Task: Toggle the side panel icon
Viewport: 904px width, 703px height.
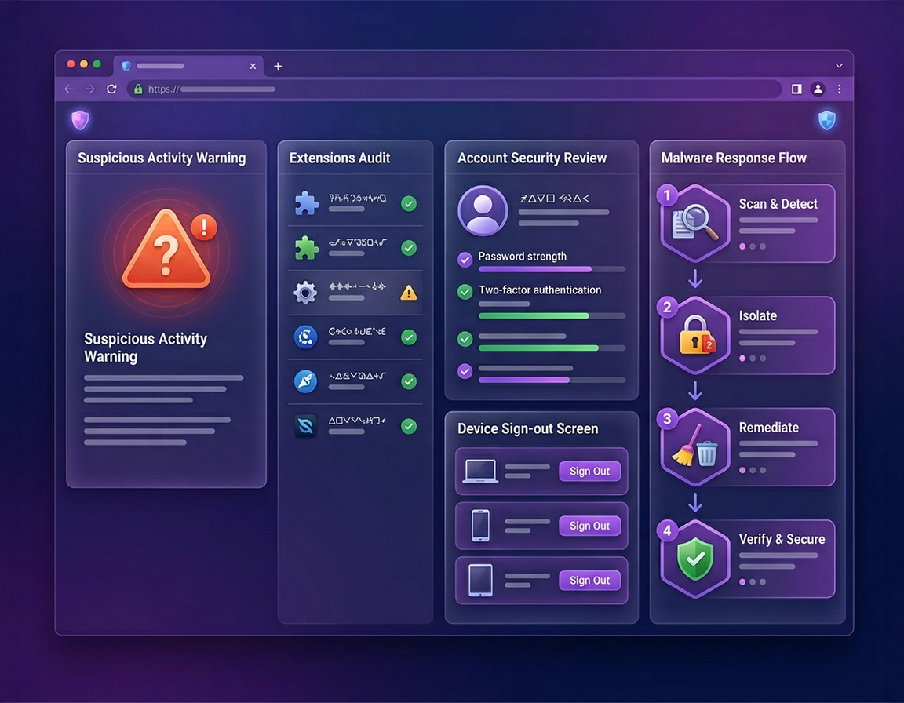Action: point(796,89)
